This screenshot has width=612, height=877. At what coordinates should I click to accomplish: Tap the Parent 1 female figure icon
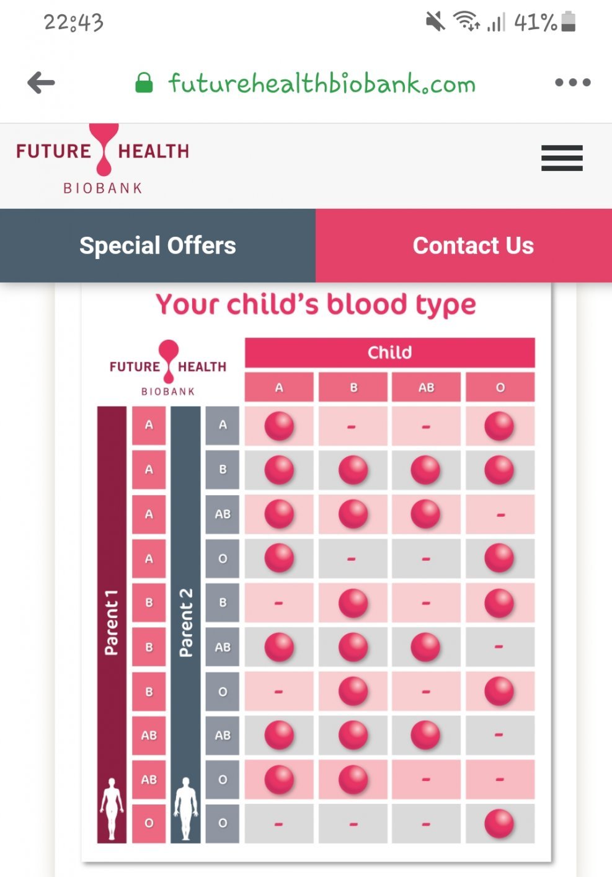[x=112, y=808]
